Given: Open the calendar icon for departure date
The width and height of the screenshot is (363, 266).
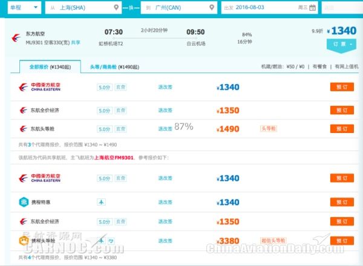Looking at the screenshot, I should coord(312,8).
